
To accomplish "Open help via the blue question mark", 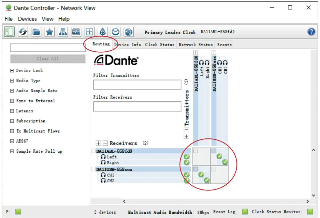I will (x=311, y=32).
